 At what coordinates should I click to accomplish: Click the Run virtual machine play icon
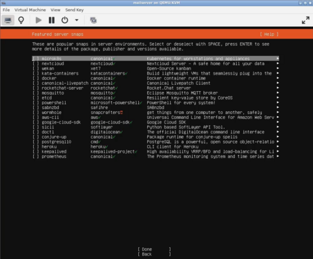point(39,20)
